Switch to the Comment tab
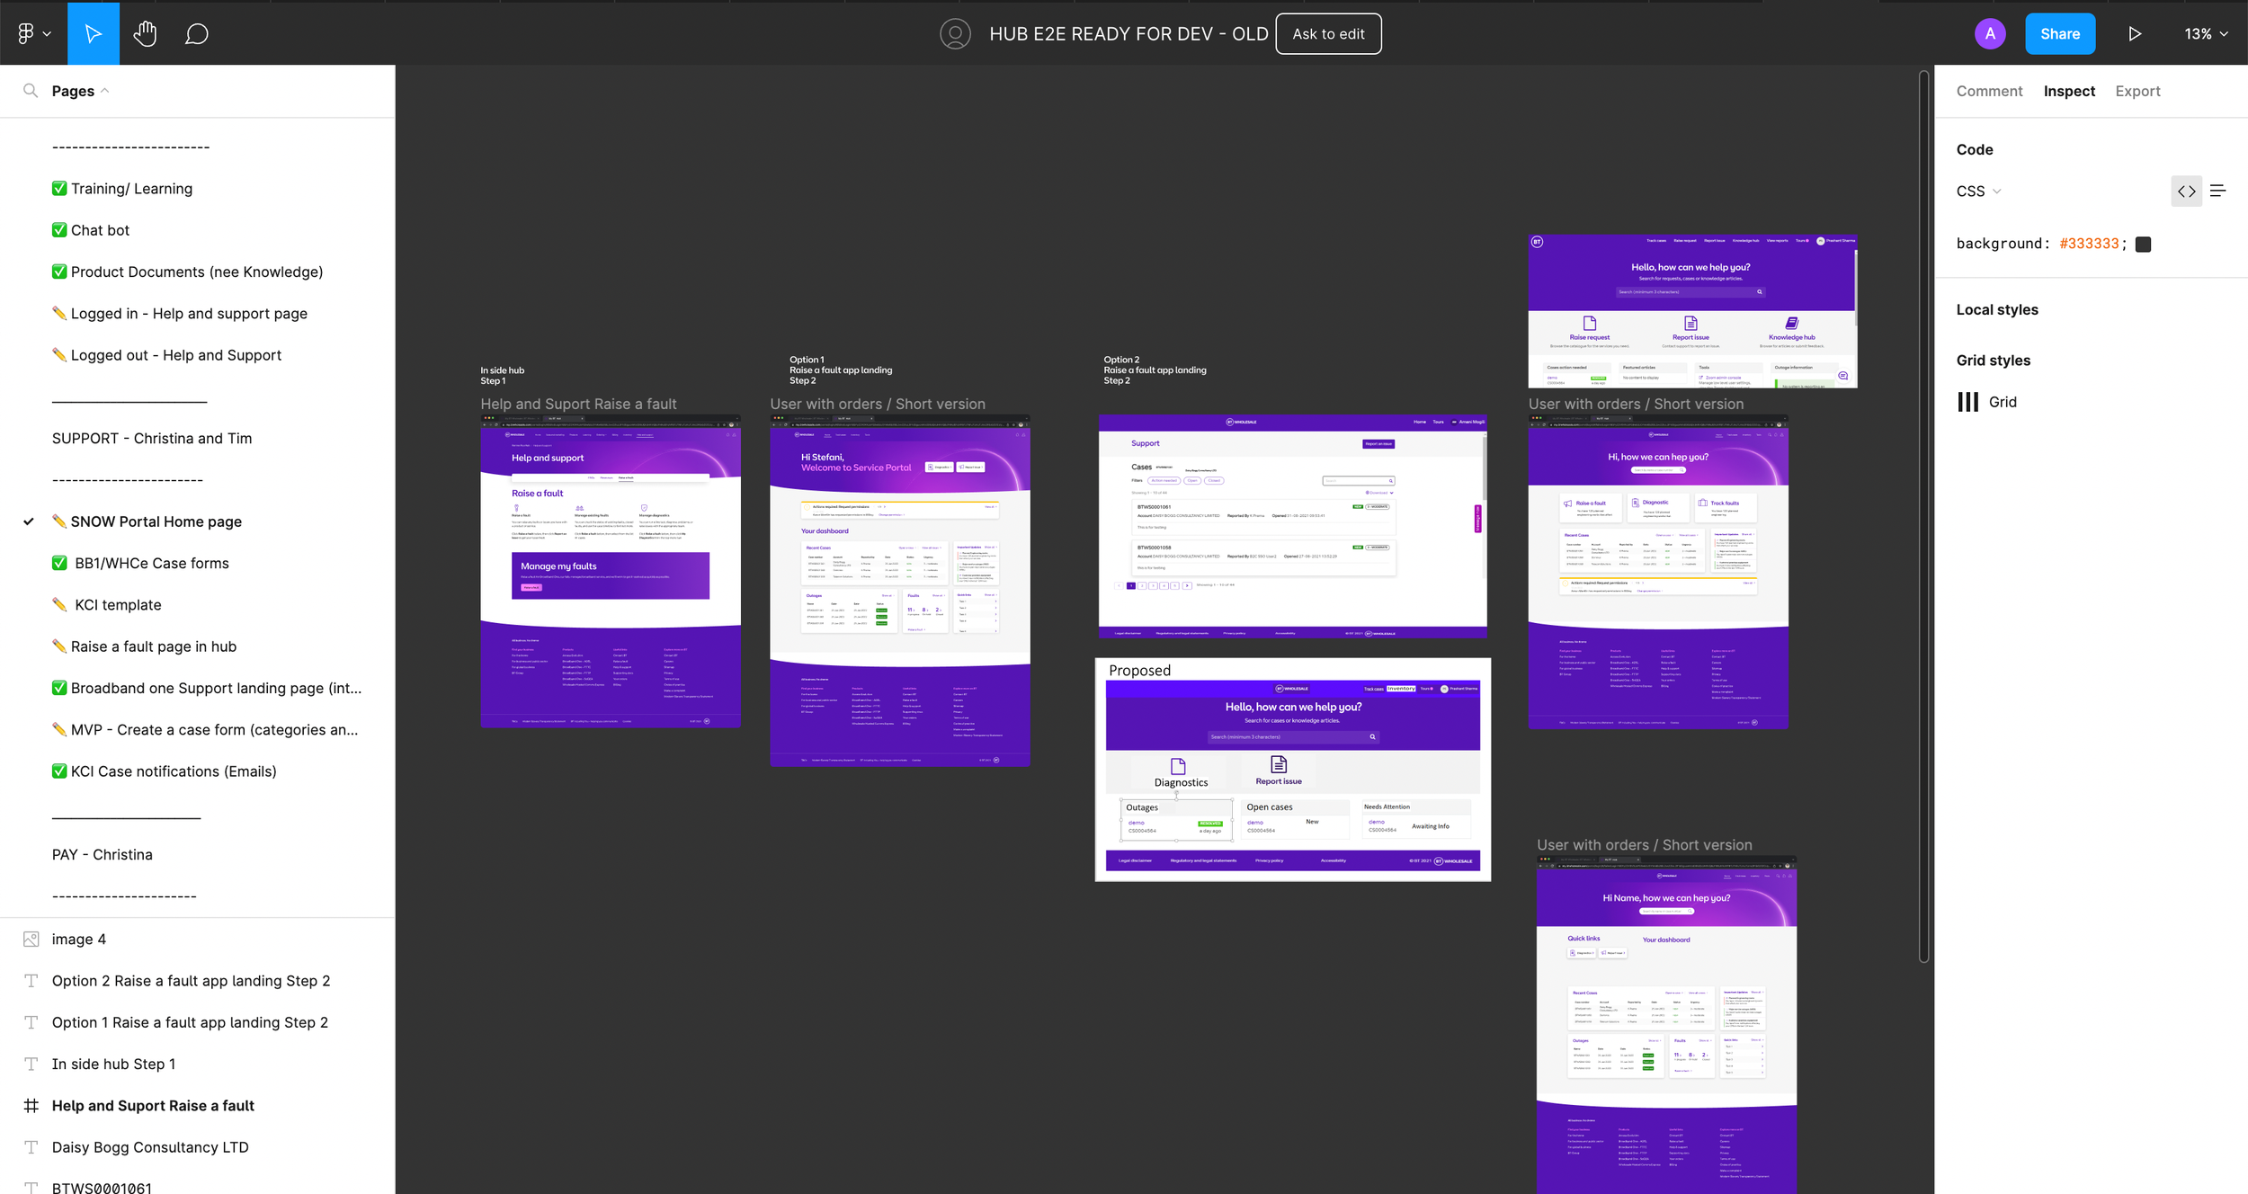Viewport: 2248px width, 1194px height. click(x=1989, y=91)
